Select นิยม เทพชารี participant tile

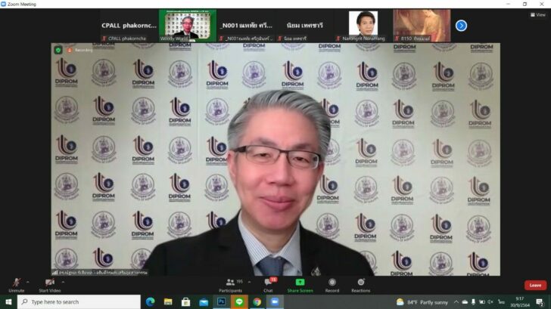tap(305, 26)
